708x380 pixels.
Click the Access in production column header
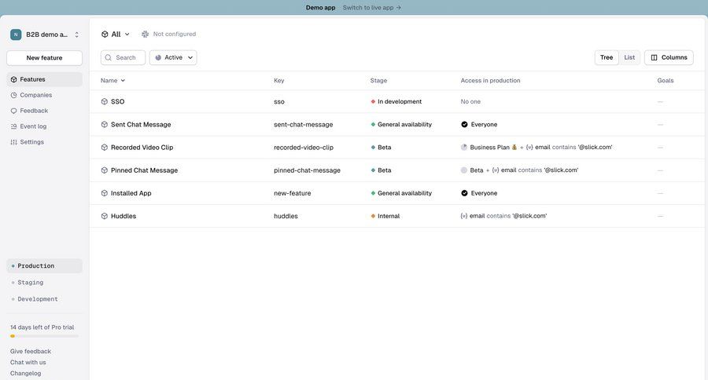point(490,81)
